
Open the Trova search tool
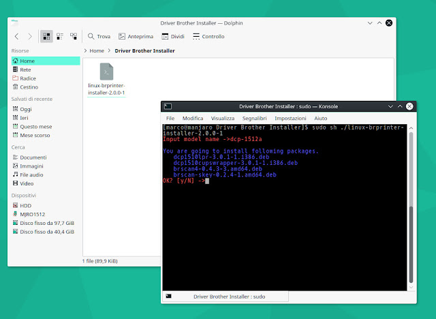click(x=99, y=36)
